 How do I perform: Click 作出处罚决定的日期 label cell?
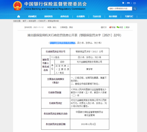click(56, 124)
